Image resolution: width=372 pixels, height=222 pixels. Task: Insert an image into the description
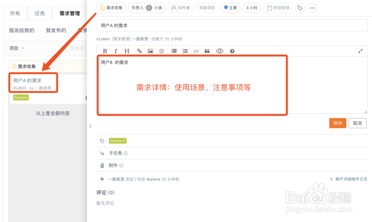pos(150,51)
